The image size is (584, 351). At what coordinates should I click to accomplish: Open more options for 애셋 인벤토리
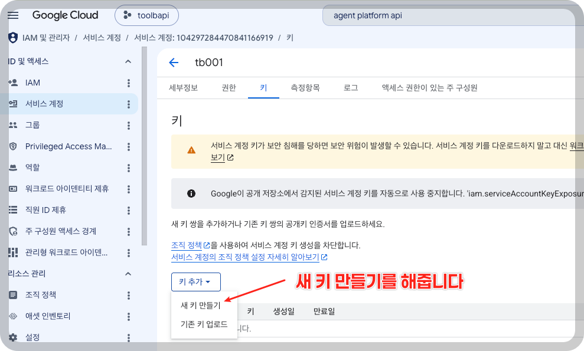click(129, 317)
